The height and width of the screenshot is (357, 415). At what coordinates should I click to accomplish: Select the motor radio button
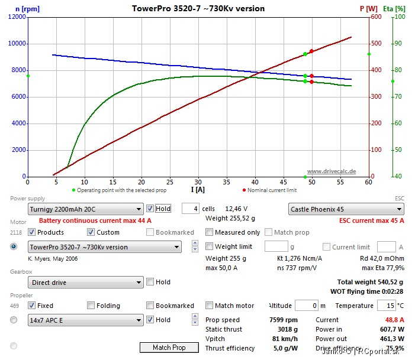[14, 246]
